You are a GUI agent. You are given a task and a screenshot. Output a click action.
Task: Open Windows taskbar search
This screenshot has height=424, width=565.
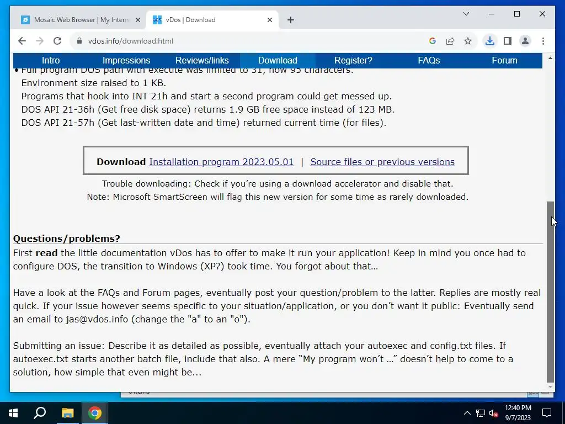[40, 413]
